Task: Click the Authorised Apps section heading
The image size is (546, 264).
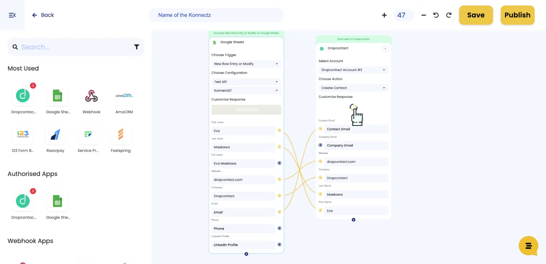Action: point(32,174)
